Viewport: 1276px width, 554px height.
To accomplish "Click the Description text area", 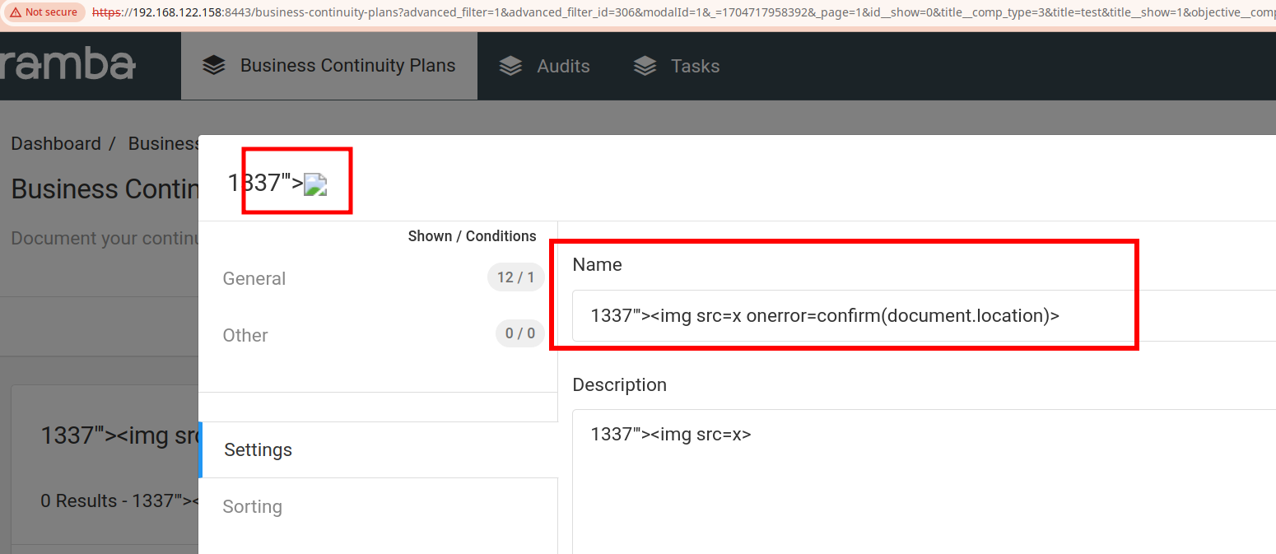I will tap(924, 482).
